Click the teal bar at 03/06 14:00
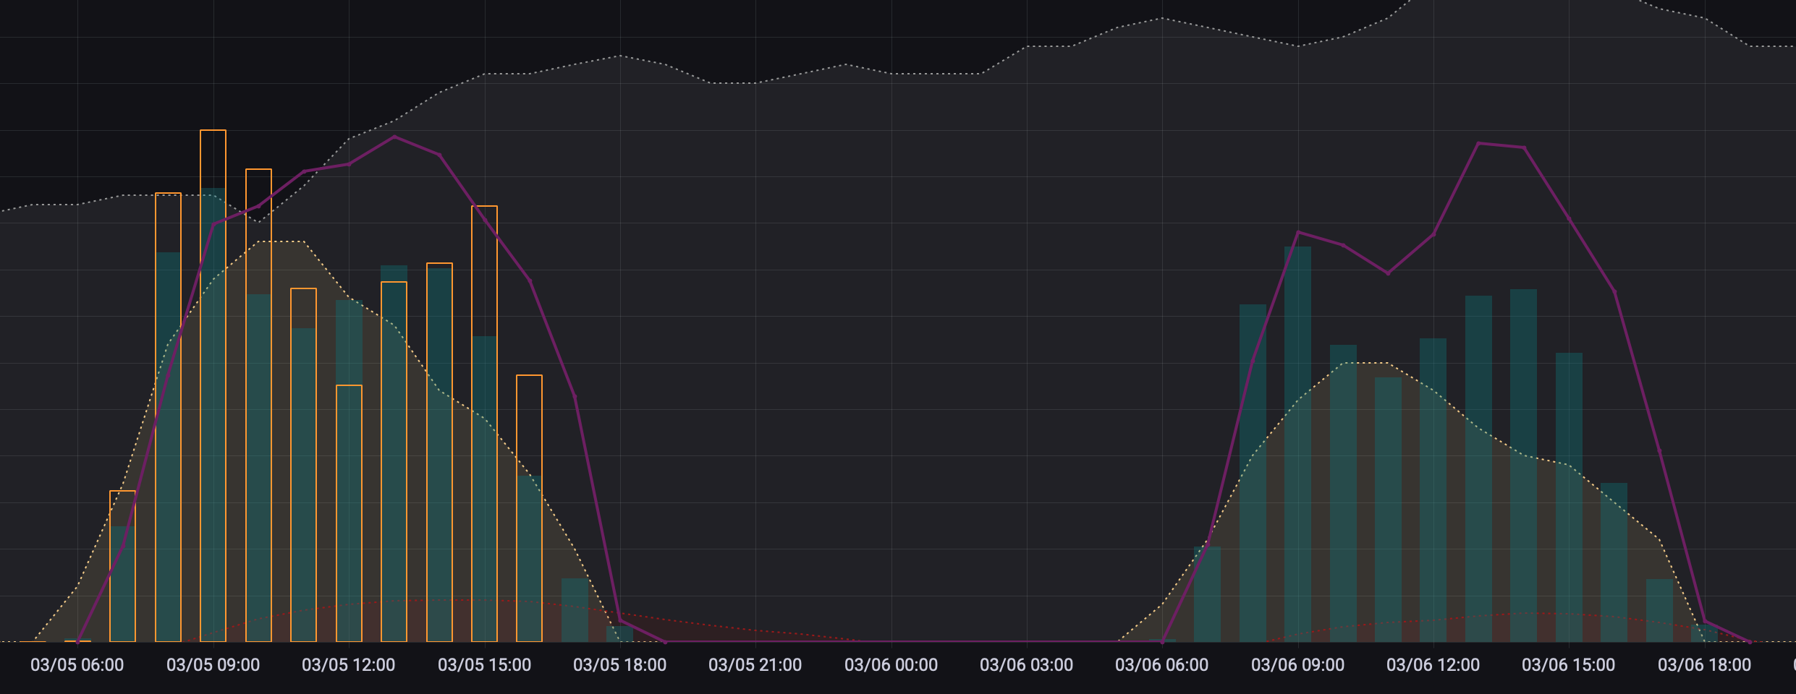This screenshot has height=694, width=1796. point(1523,463)
